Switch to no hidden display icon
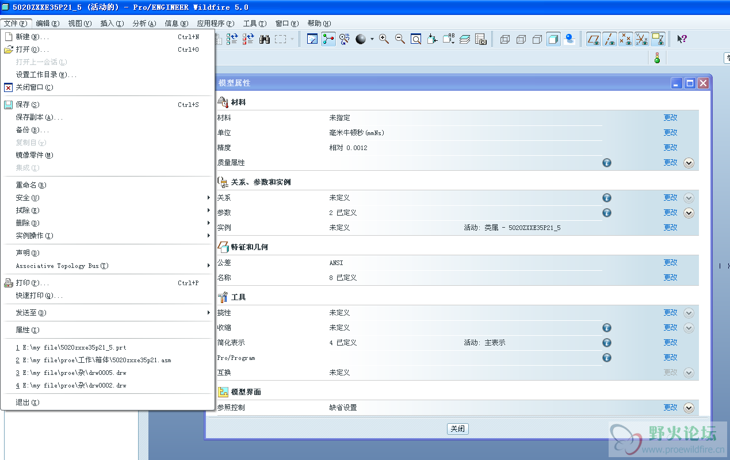This screenshot has height=460, width=730. (537, 39)
